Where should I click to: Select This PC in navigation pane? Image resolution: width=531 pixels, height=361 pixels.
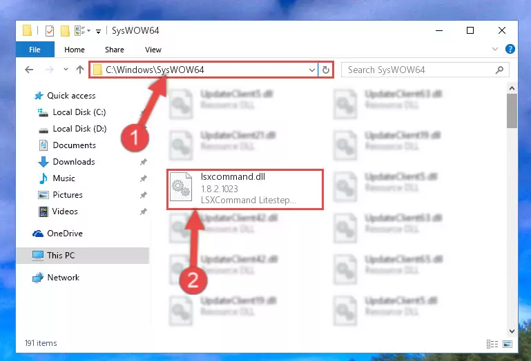pos(83,255)
